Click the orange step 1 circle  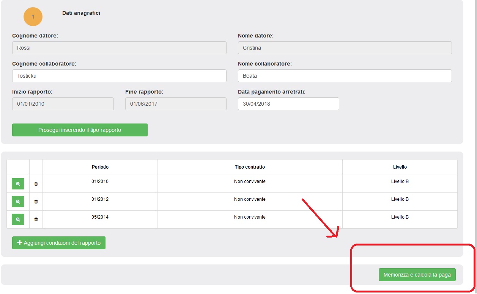[33, 17]
